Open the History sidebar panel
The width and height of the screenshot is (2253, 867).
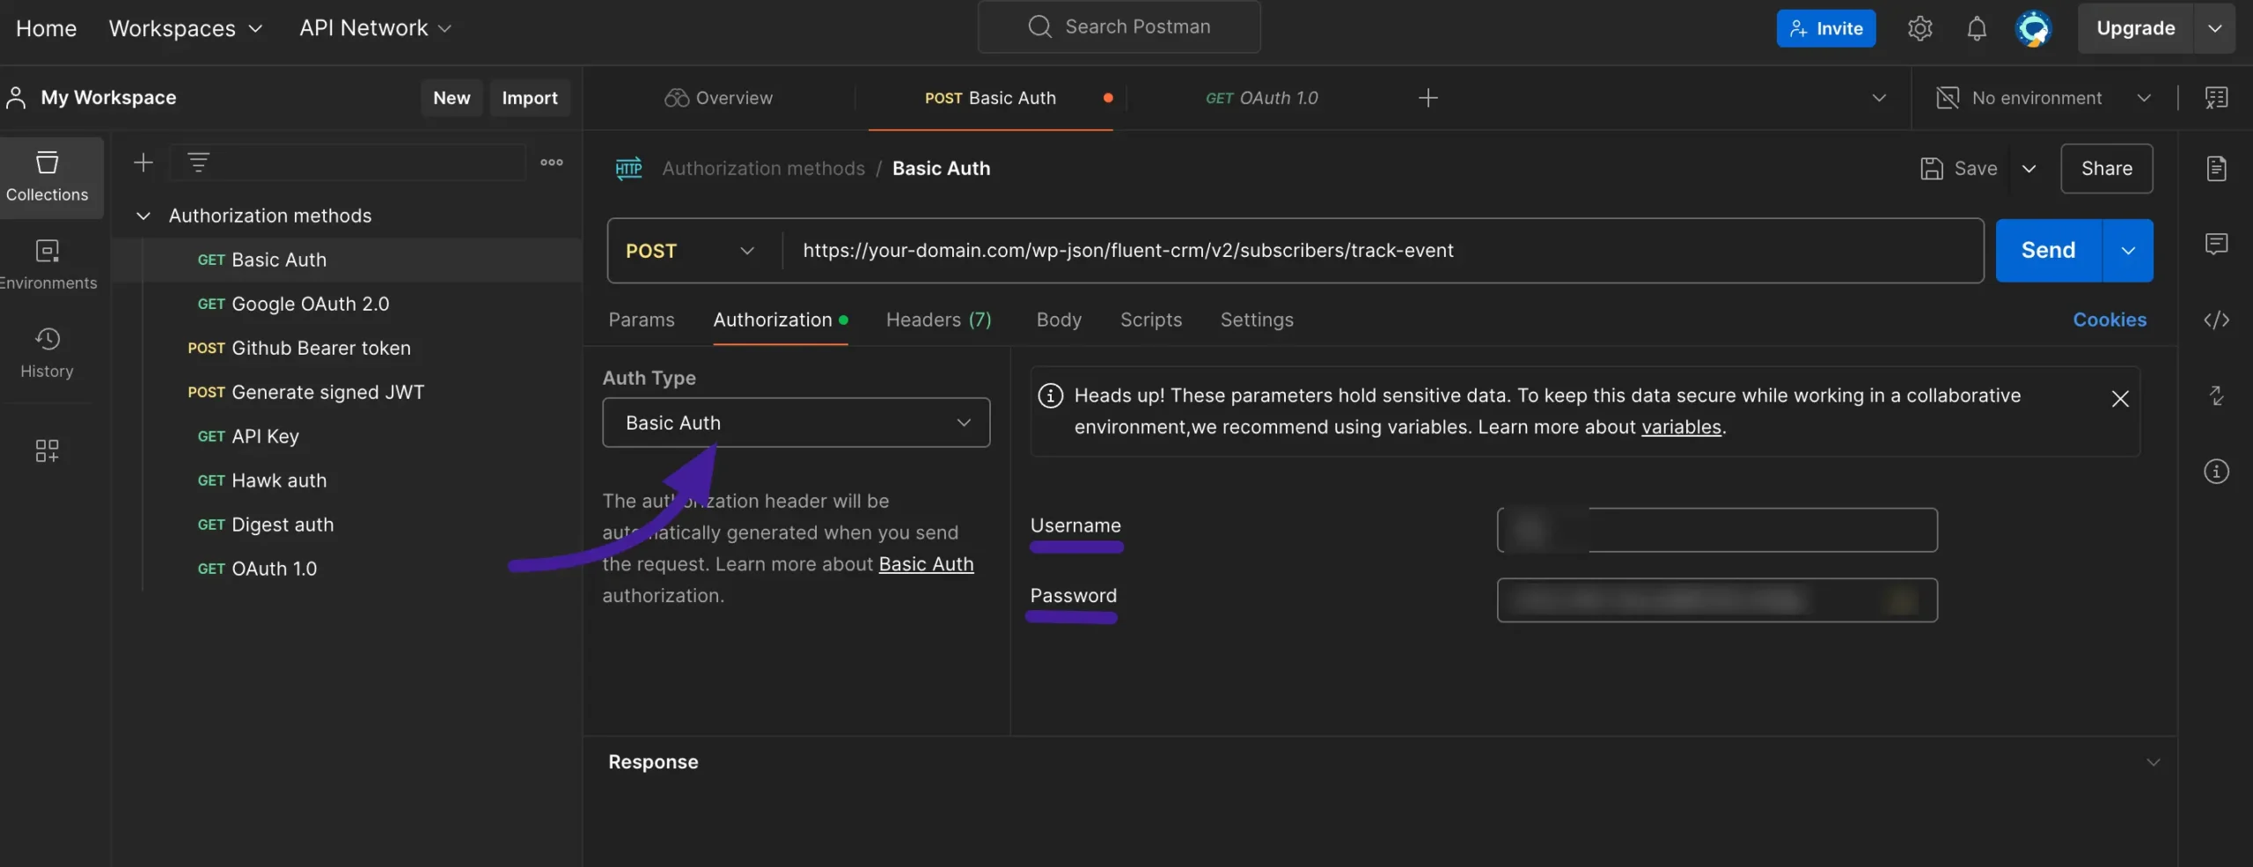(x=48, y=353)
